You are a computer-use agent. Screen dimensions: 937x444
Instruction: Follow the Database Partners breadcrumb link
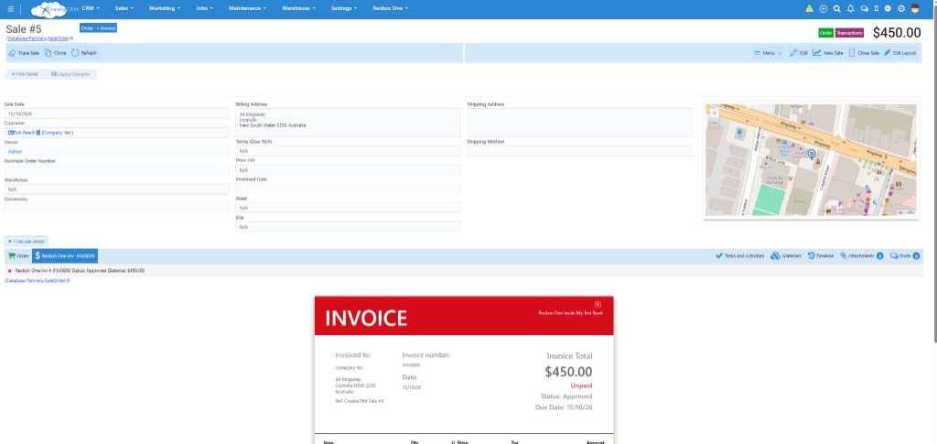click(x=27, y=38)
